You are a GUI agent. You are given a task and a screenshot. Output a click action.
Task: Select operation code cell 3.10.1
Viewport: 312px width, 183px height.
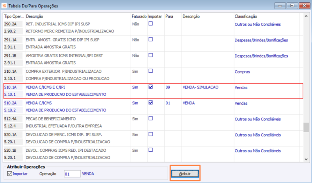tap(13, 79)
